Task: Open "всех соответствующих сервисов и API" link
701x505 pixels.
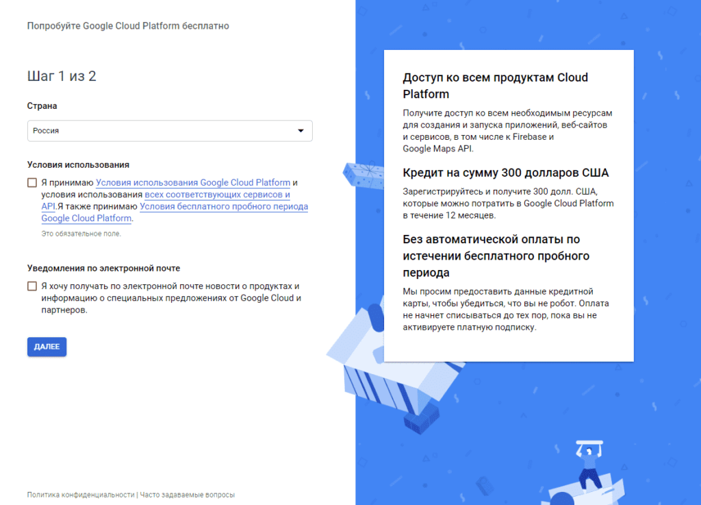Action: pos(217,195)
